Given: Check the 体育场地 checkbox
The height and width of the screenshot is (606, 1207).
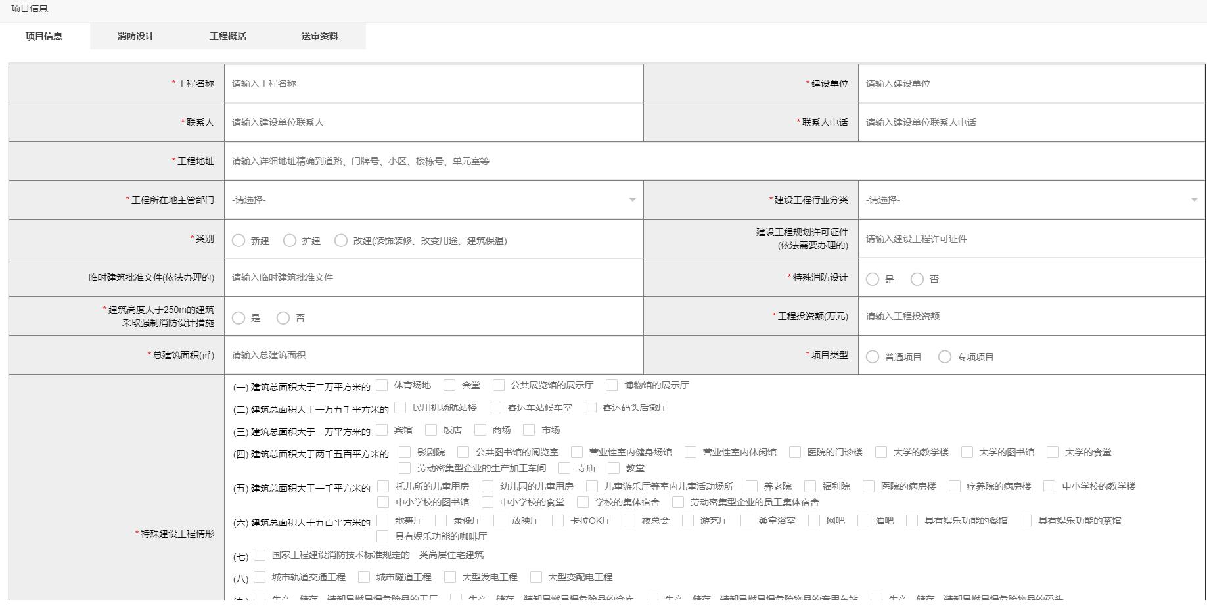Looking at the screenshot, I should (380, 386).
